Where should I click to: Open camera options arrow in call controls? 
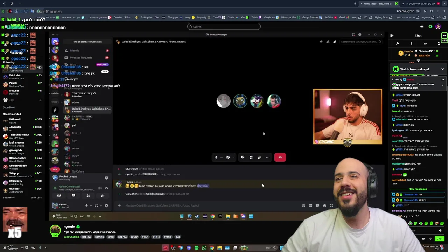point(233,157)
